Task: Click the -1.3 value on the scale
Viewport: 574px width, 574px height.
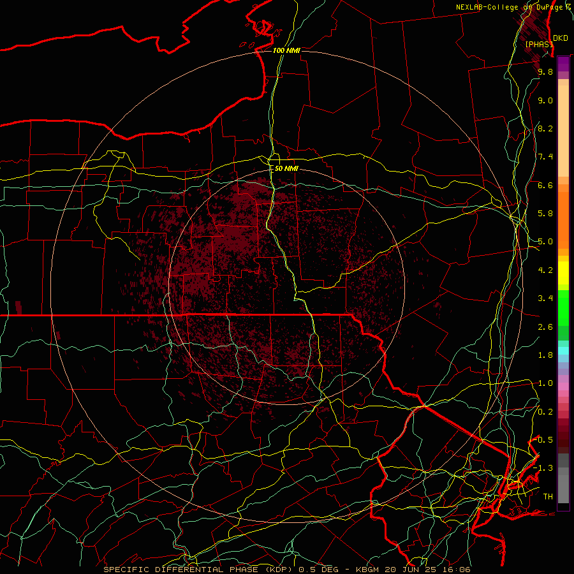Action: point(543,468)
